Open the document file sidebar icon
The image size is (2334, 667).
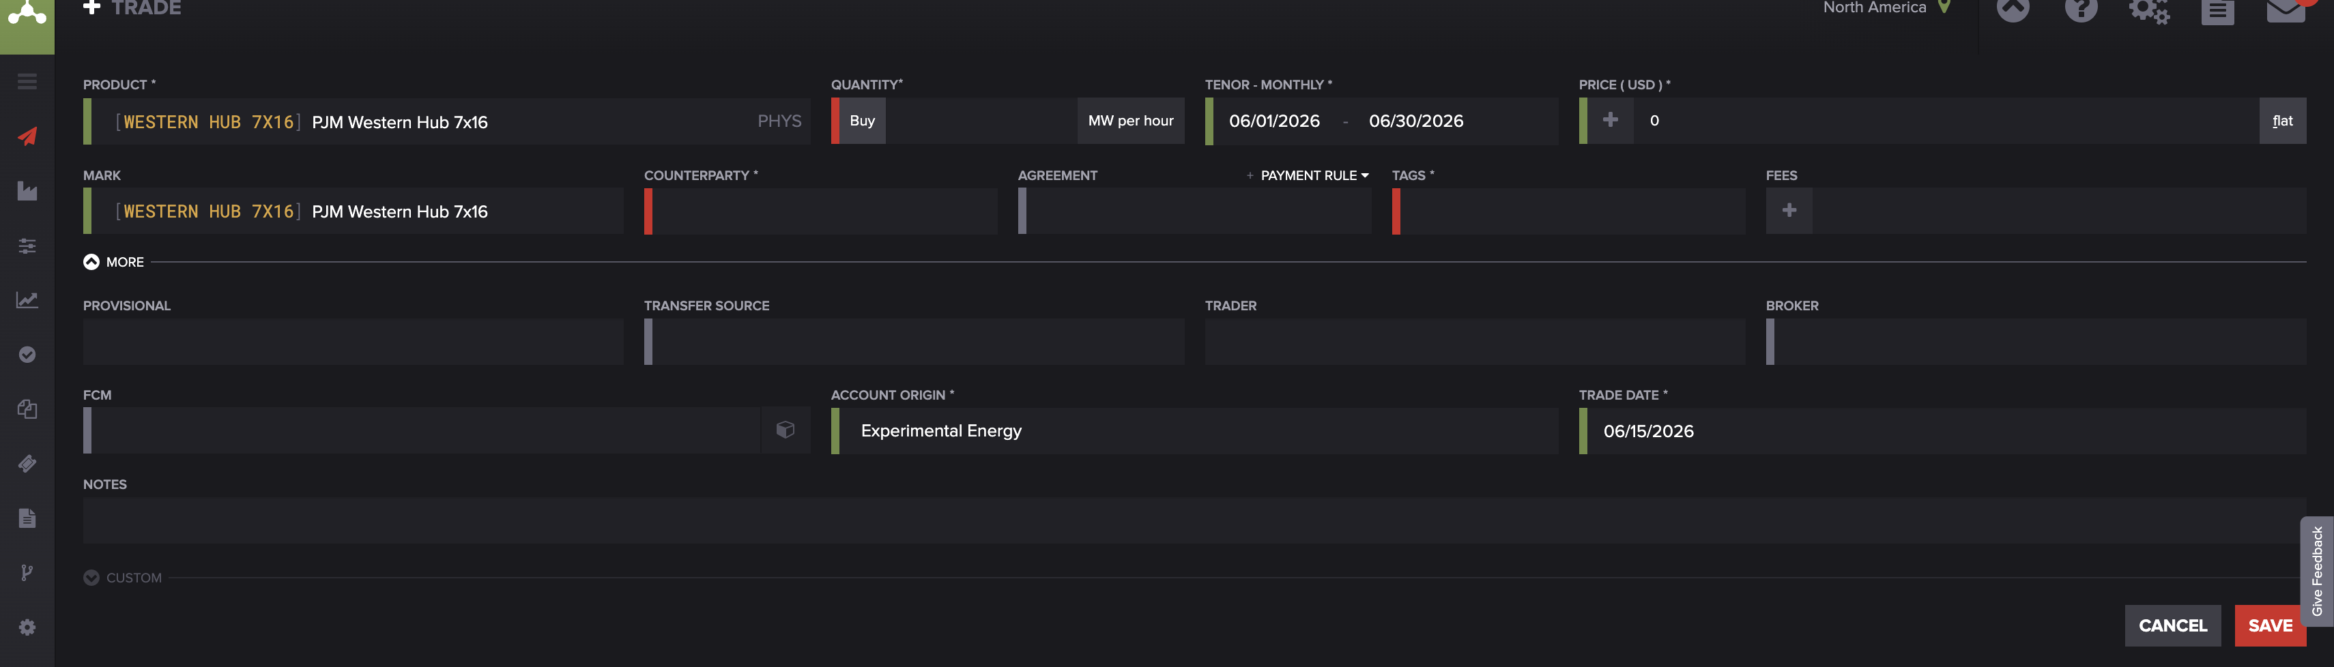[x=27, y=518]
